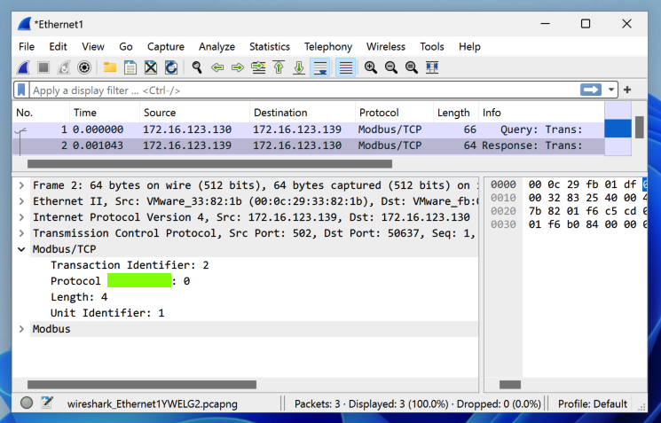This screenshot has width=661, height=423.
Task: Save this capture file icon
Action: [130, 67]
